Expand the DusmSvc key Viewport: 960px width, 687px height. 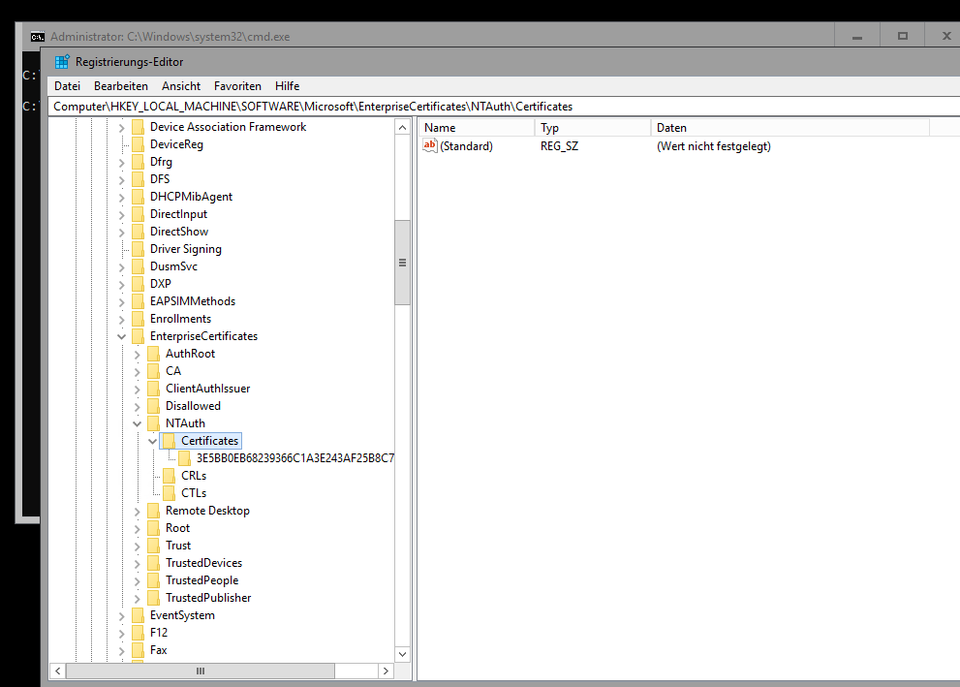coord(121,267)
